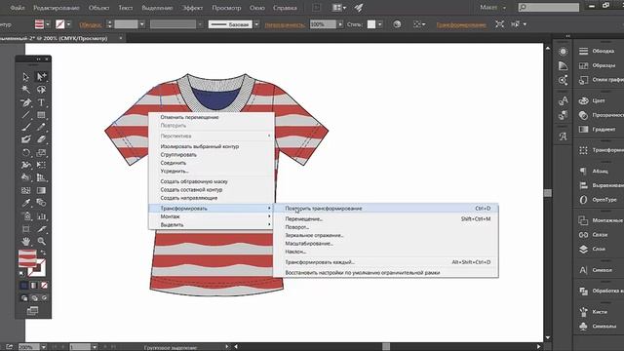Screen dimensions: 624x351
Task: Select the Symbol Sprayer tool
Action: point(26,216)
